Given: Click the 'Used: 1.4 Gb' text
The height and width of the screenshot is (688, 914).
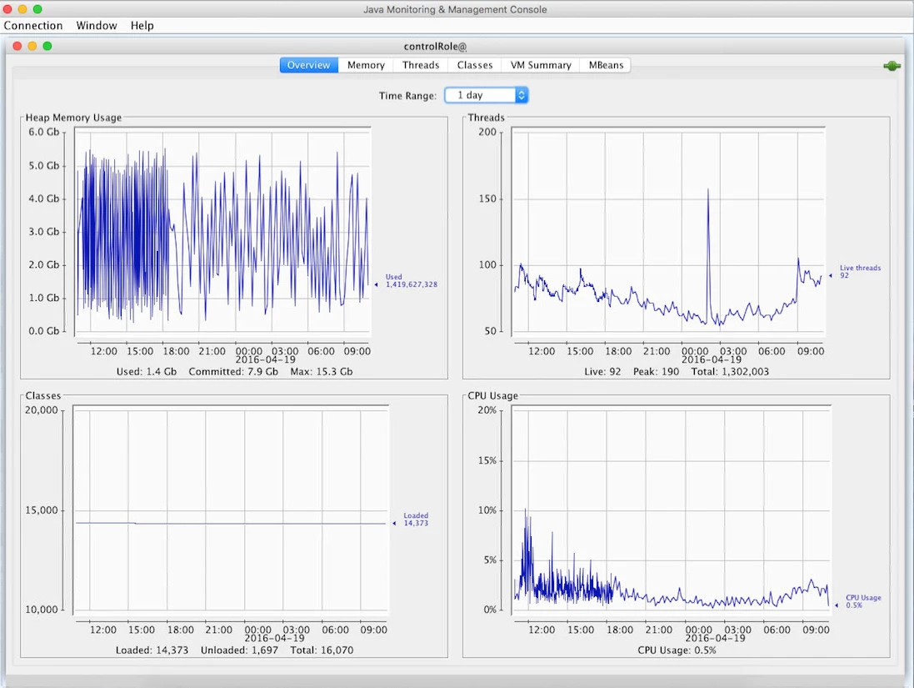Looking at the screenshot, I should (x=147, y=372).
